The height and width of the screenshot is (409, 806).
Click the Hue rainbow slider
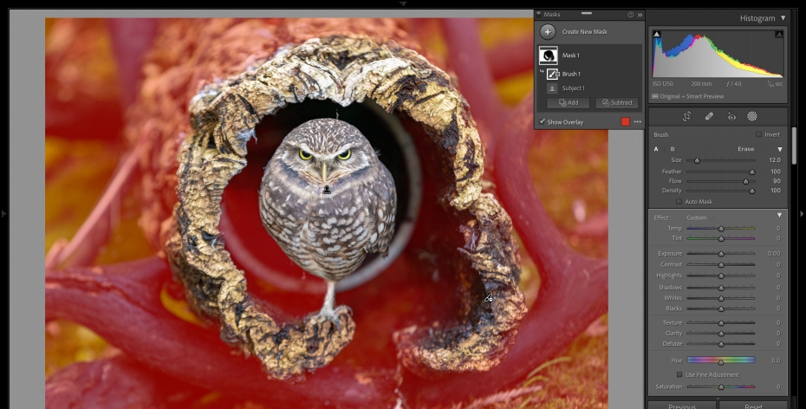coord(721,360)
